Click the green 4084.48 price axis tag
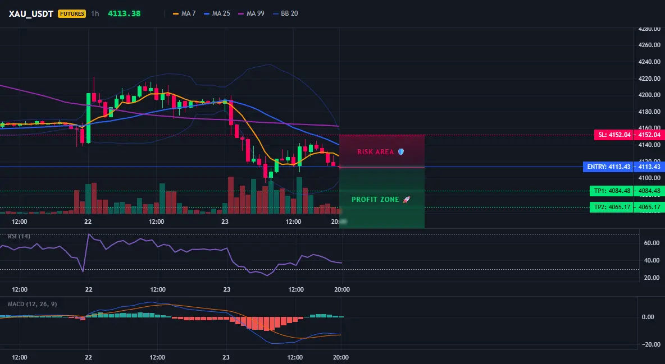The image size is (665, 364). pos(649,191)
